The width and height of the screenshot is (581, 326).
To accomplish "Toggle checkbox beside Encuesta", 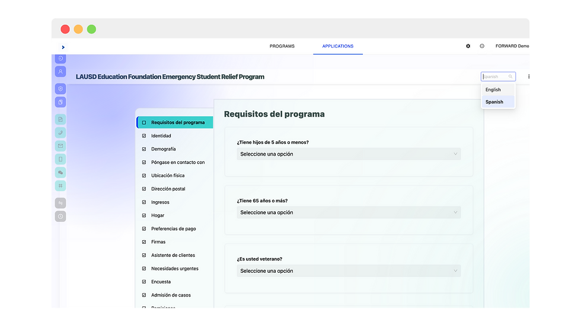I will pos(144,282).
